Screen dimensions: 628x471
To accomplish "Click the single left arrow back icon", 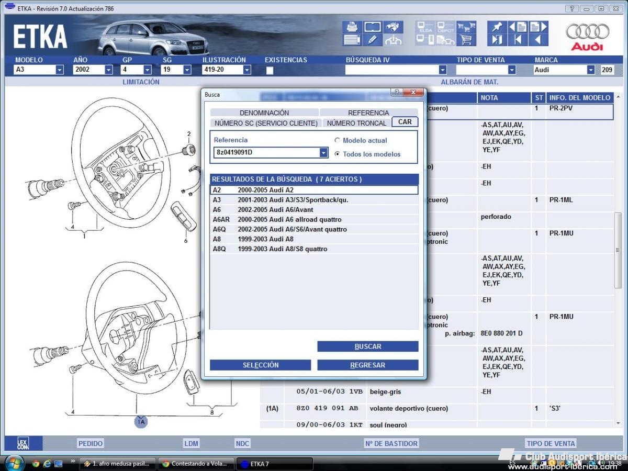I will pyautogui.click(x=539, y=40).
